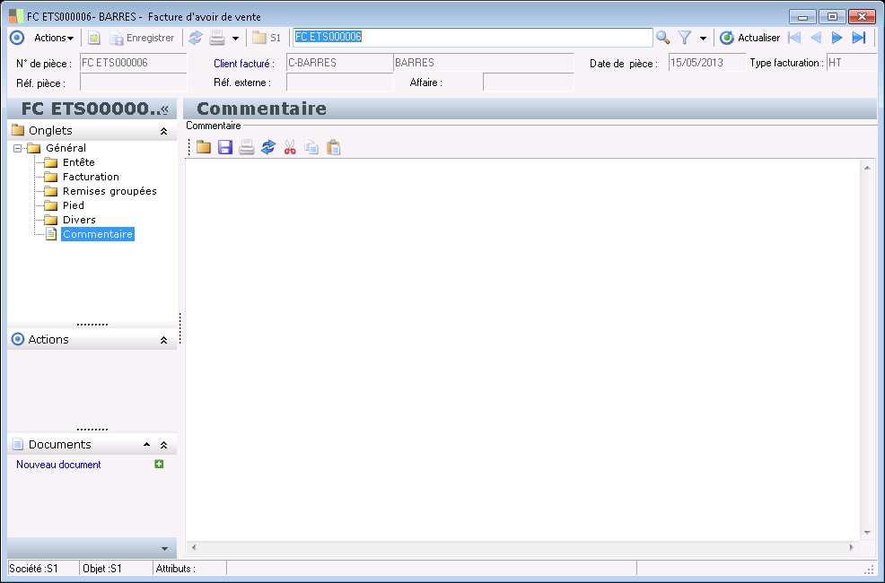Click the filter funnel icon

tap(685, 38)
